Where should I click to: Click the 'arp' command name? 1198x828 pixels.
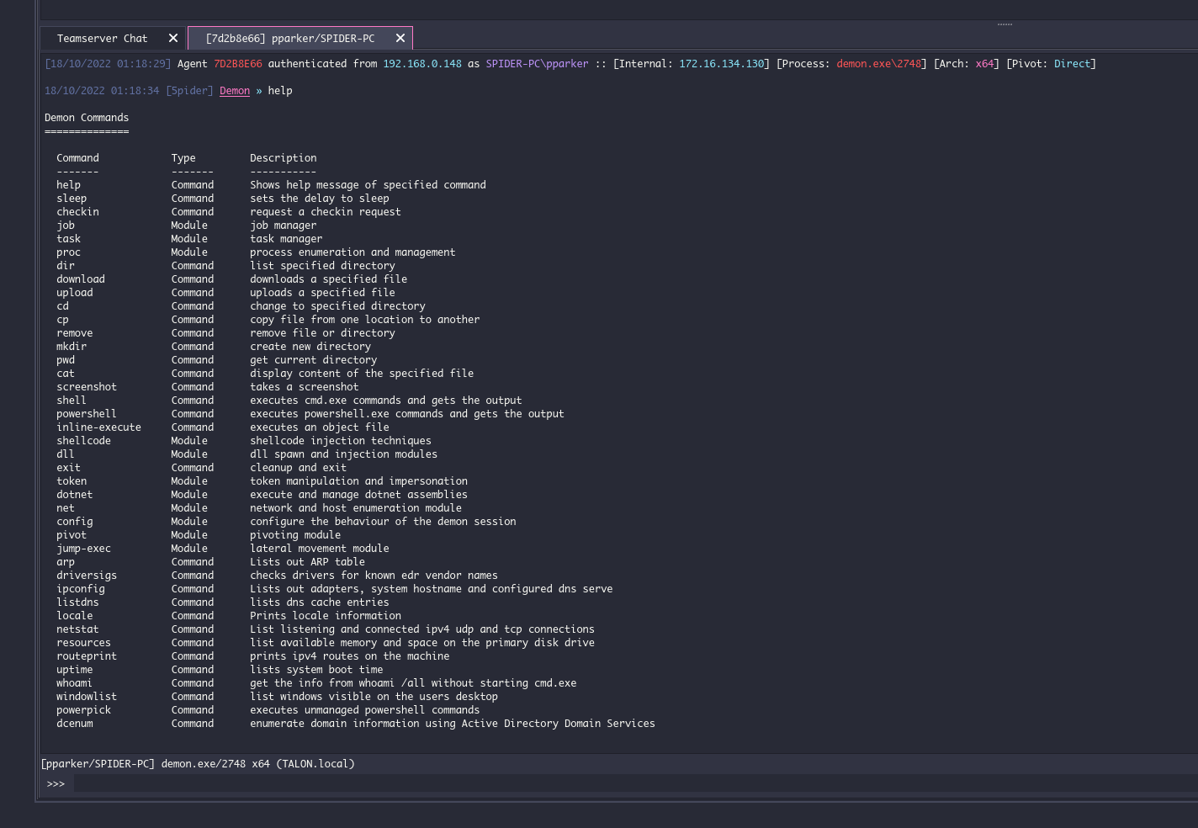(x=66, y=562)
